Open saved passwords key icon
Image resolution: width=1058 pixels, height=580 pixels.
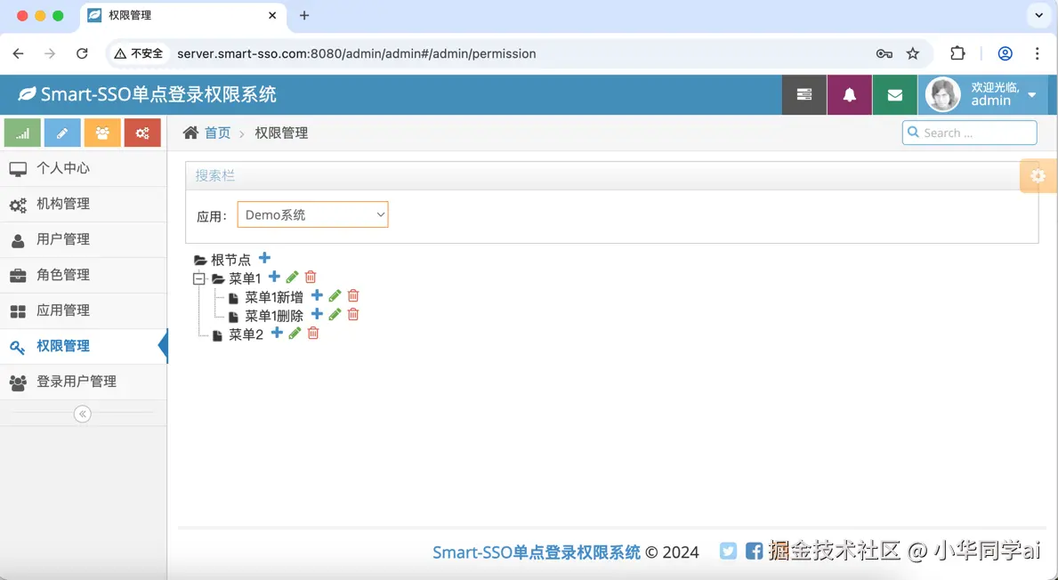pyautogui.click(x=884, y=53)
